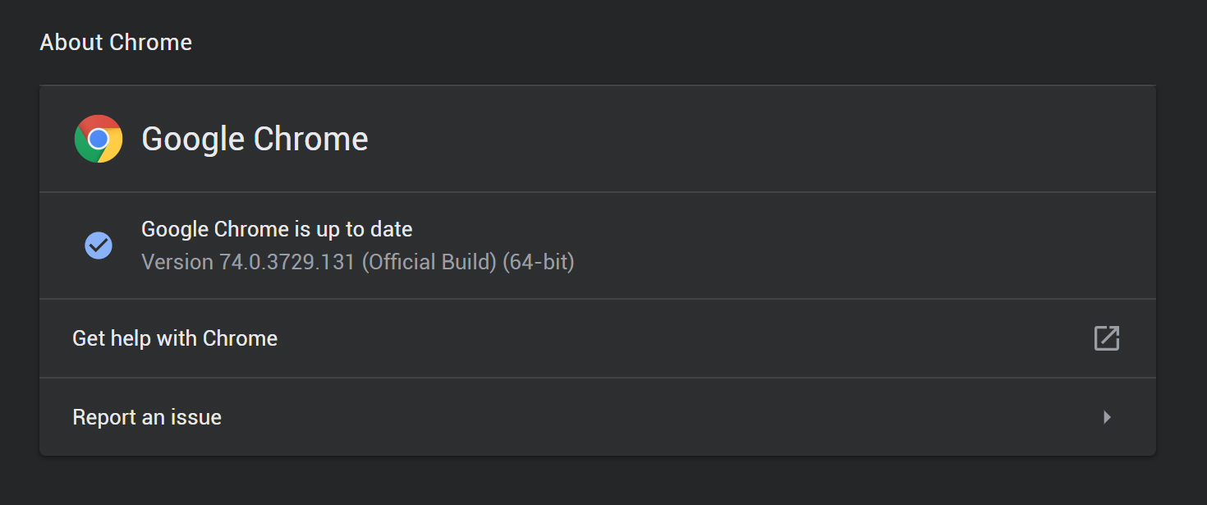Click the word Google in the large product title
The image size is (1207, 505).
[194, 139]
